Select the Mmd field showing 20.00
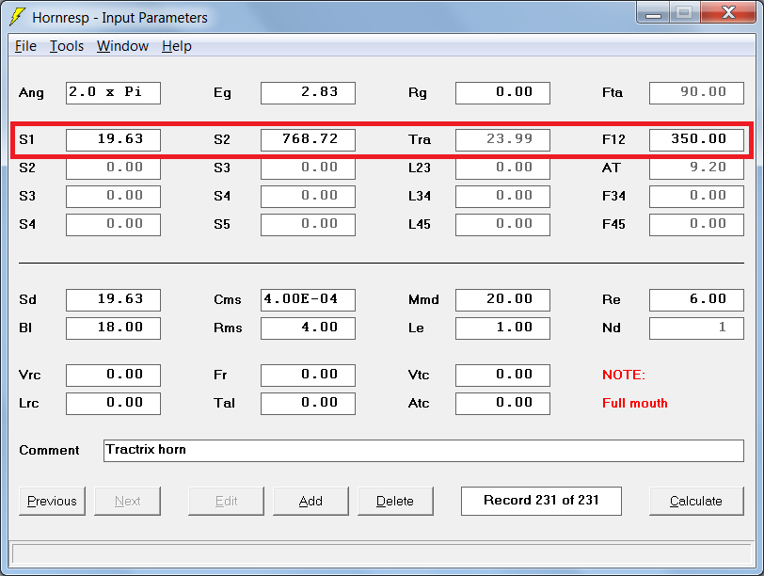Image resolution: width=764 pixels, height=576 pixels. click(x=502, y=299)
